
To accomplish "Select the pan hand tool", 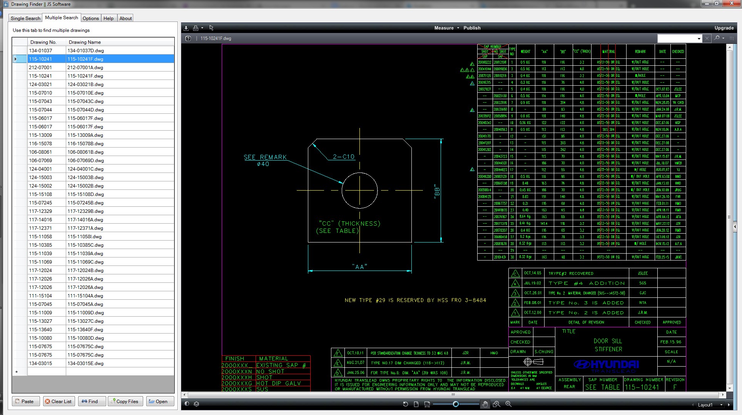I will [x=485, y=404].
